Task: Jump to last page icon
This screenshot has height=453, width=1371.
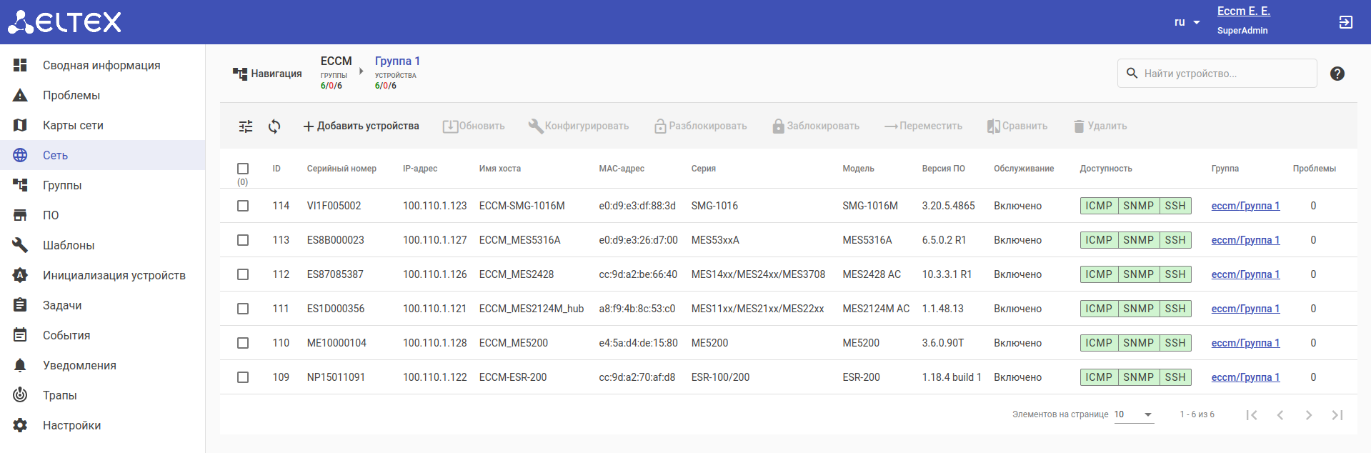Action: (1337, 415)
